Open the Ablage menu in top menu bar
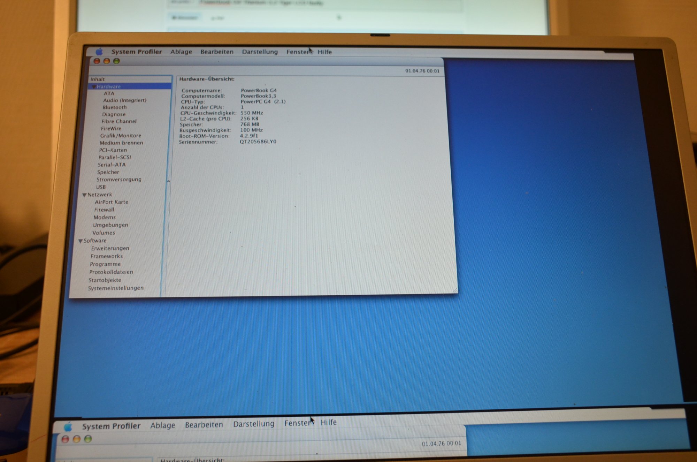The width and height of the screenshot is (697, 462). pos(181,52)
